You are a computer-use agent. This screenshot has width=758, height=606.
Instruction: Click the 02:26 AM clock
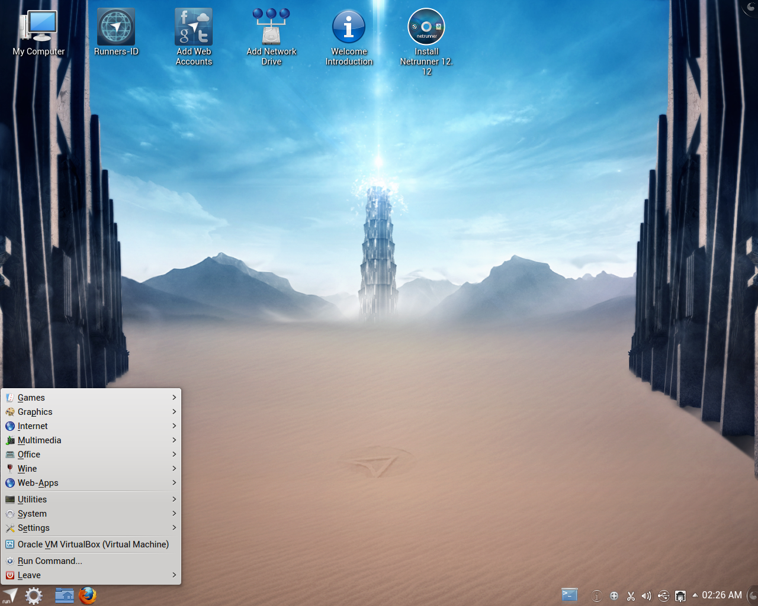722,595
